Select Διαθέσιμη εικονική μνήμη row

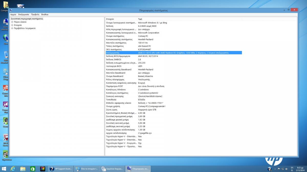click(x=174, y=126)
